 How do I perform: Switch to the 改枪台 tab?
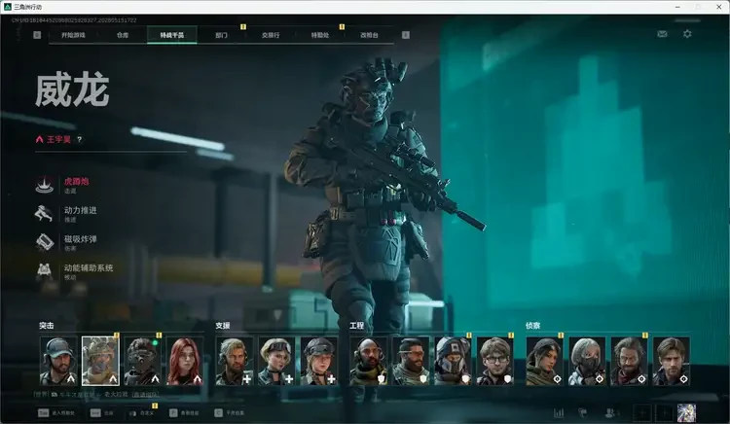tap(369, 35)
